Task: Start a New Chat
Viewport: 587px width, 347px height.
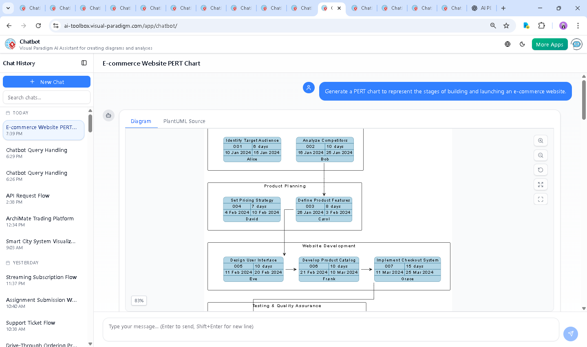Action: click(x=46, y=82)
